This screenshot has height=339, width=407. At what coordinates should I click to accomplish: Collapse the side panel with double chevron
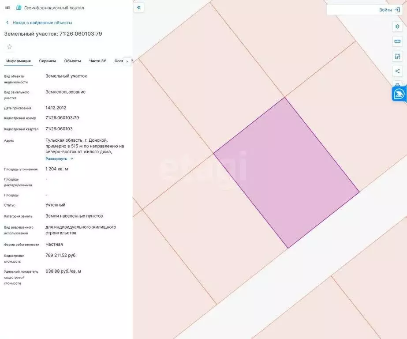[x=139, y=8]
